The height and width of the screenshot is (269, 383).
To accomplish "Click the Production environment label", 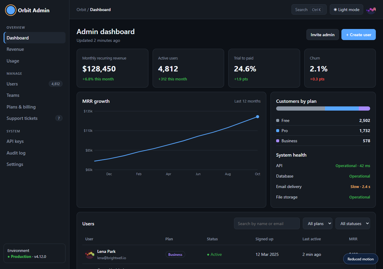I will tap(21, 257).
